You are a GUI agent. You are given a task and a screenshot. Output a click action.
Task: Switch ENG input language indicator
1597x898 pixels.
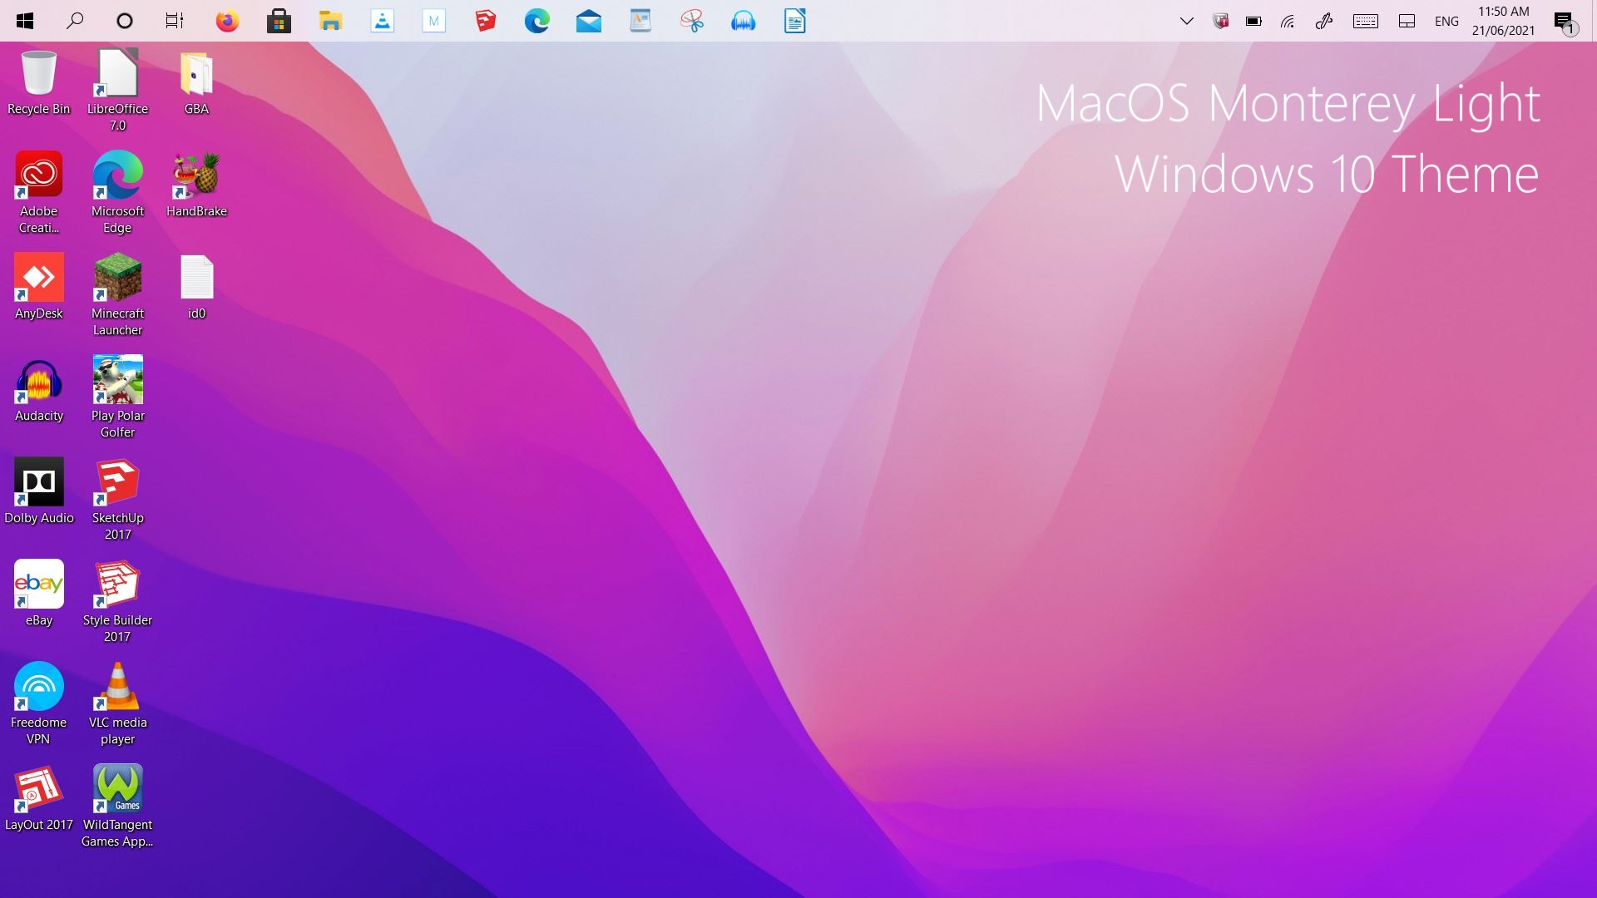[x=1446, y=22]
